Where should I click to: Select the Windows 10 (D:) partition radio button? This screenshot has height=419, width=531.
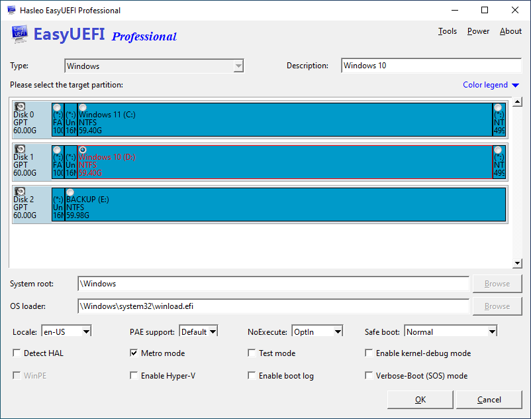tap(83, 149)
